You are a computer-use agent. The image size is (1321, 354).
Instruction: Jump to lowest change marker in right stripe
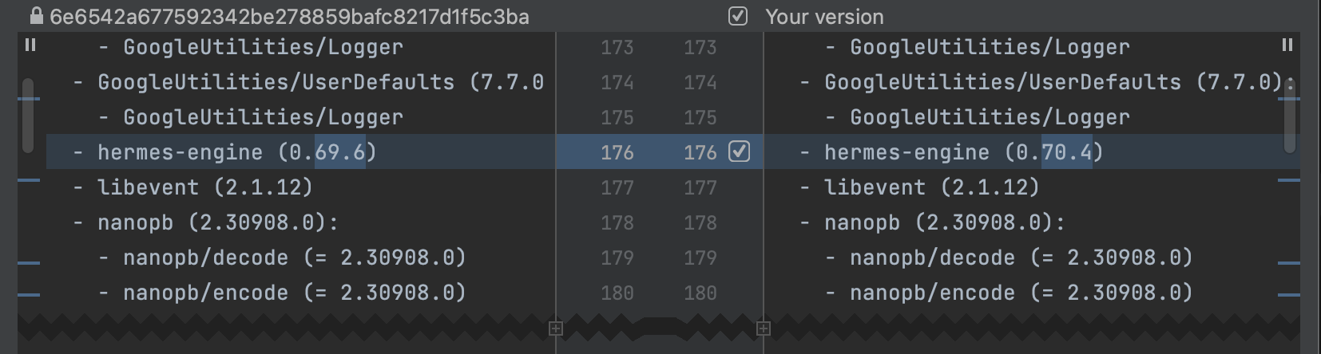click(1288, 295)
